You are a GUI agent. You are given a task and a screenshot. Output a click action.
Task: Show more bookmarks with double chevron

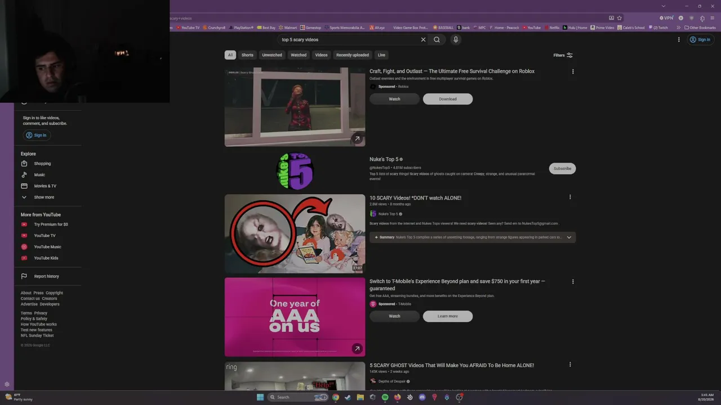click(x=678, y=28)
